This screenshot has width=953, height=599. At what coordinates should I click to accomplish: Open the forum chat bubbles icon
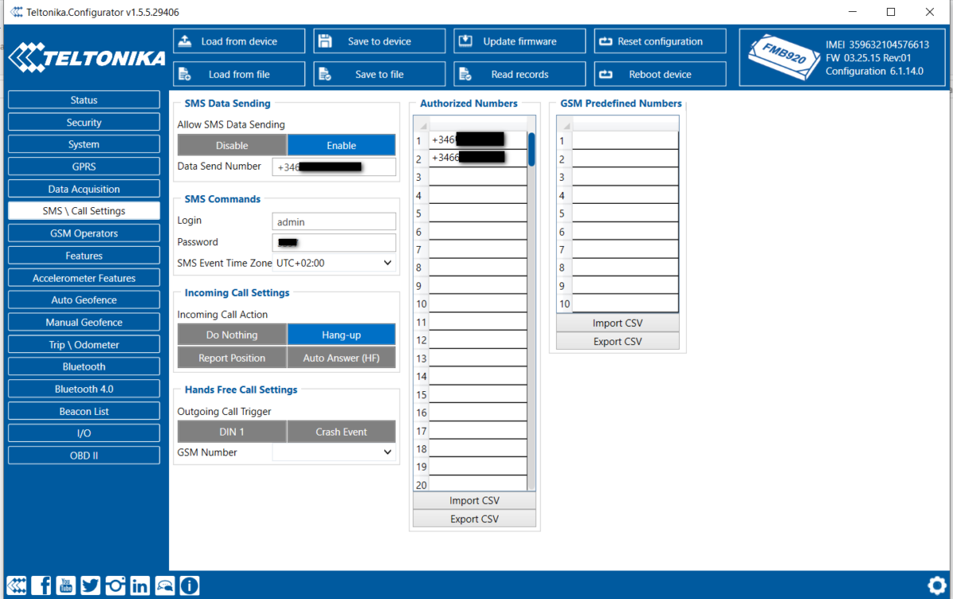click(x=164, y=586)
